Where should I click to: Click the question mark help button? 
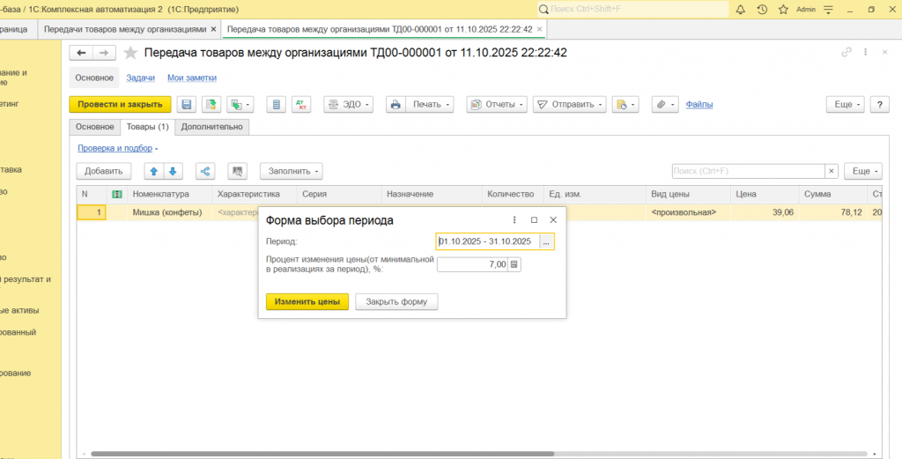880,105
